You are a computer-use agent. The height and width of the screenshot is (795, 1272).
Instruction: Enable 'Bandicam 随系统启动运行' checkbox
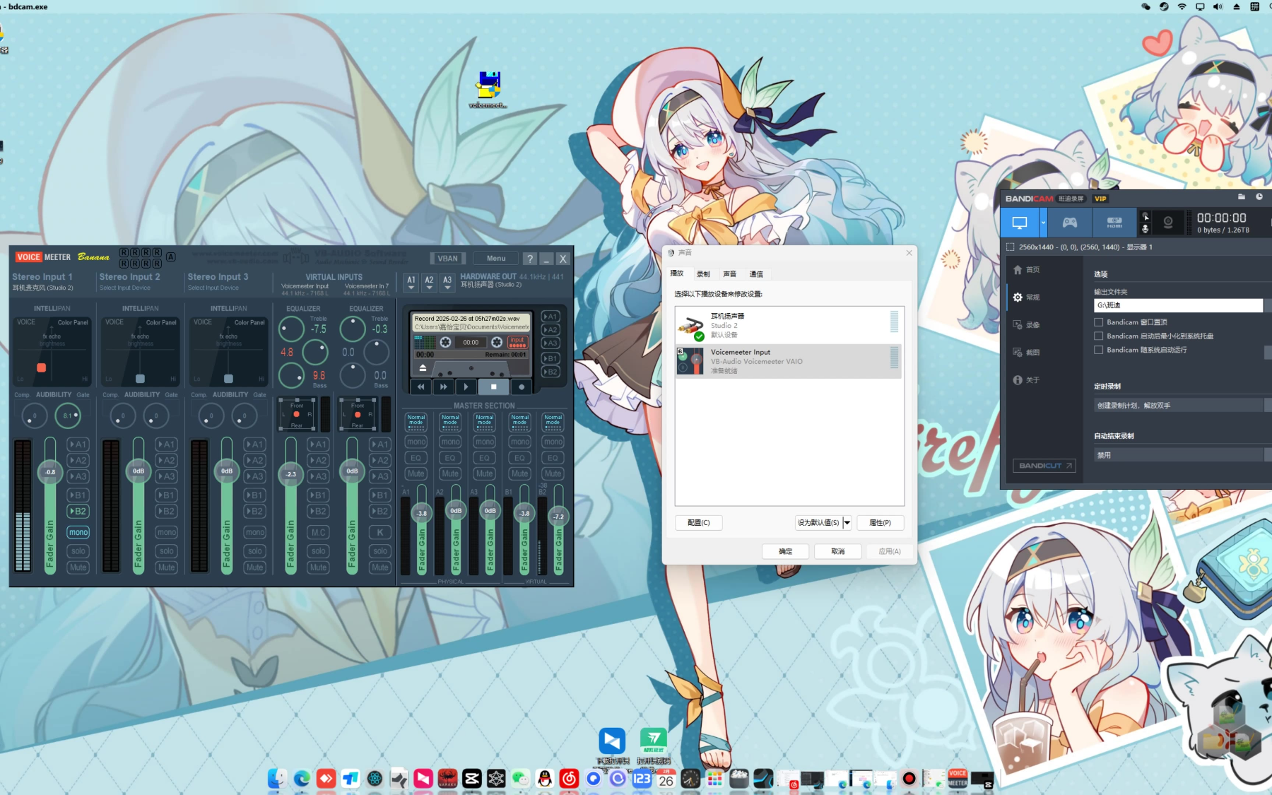click(1098, 350)
